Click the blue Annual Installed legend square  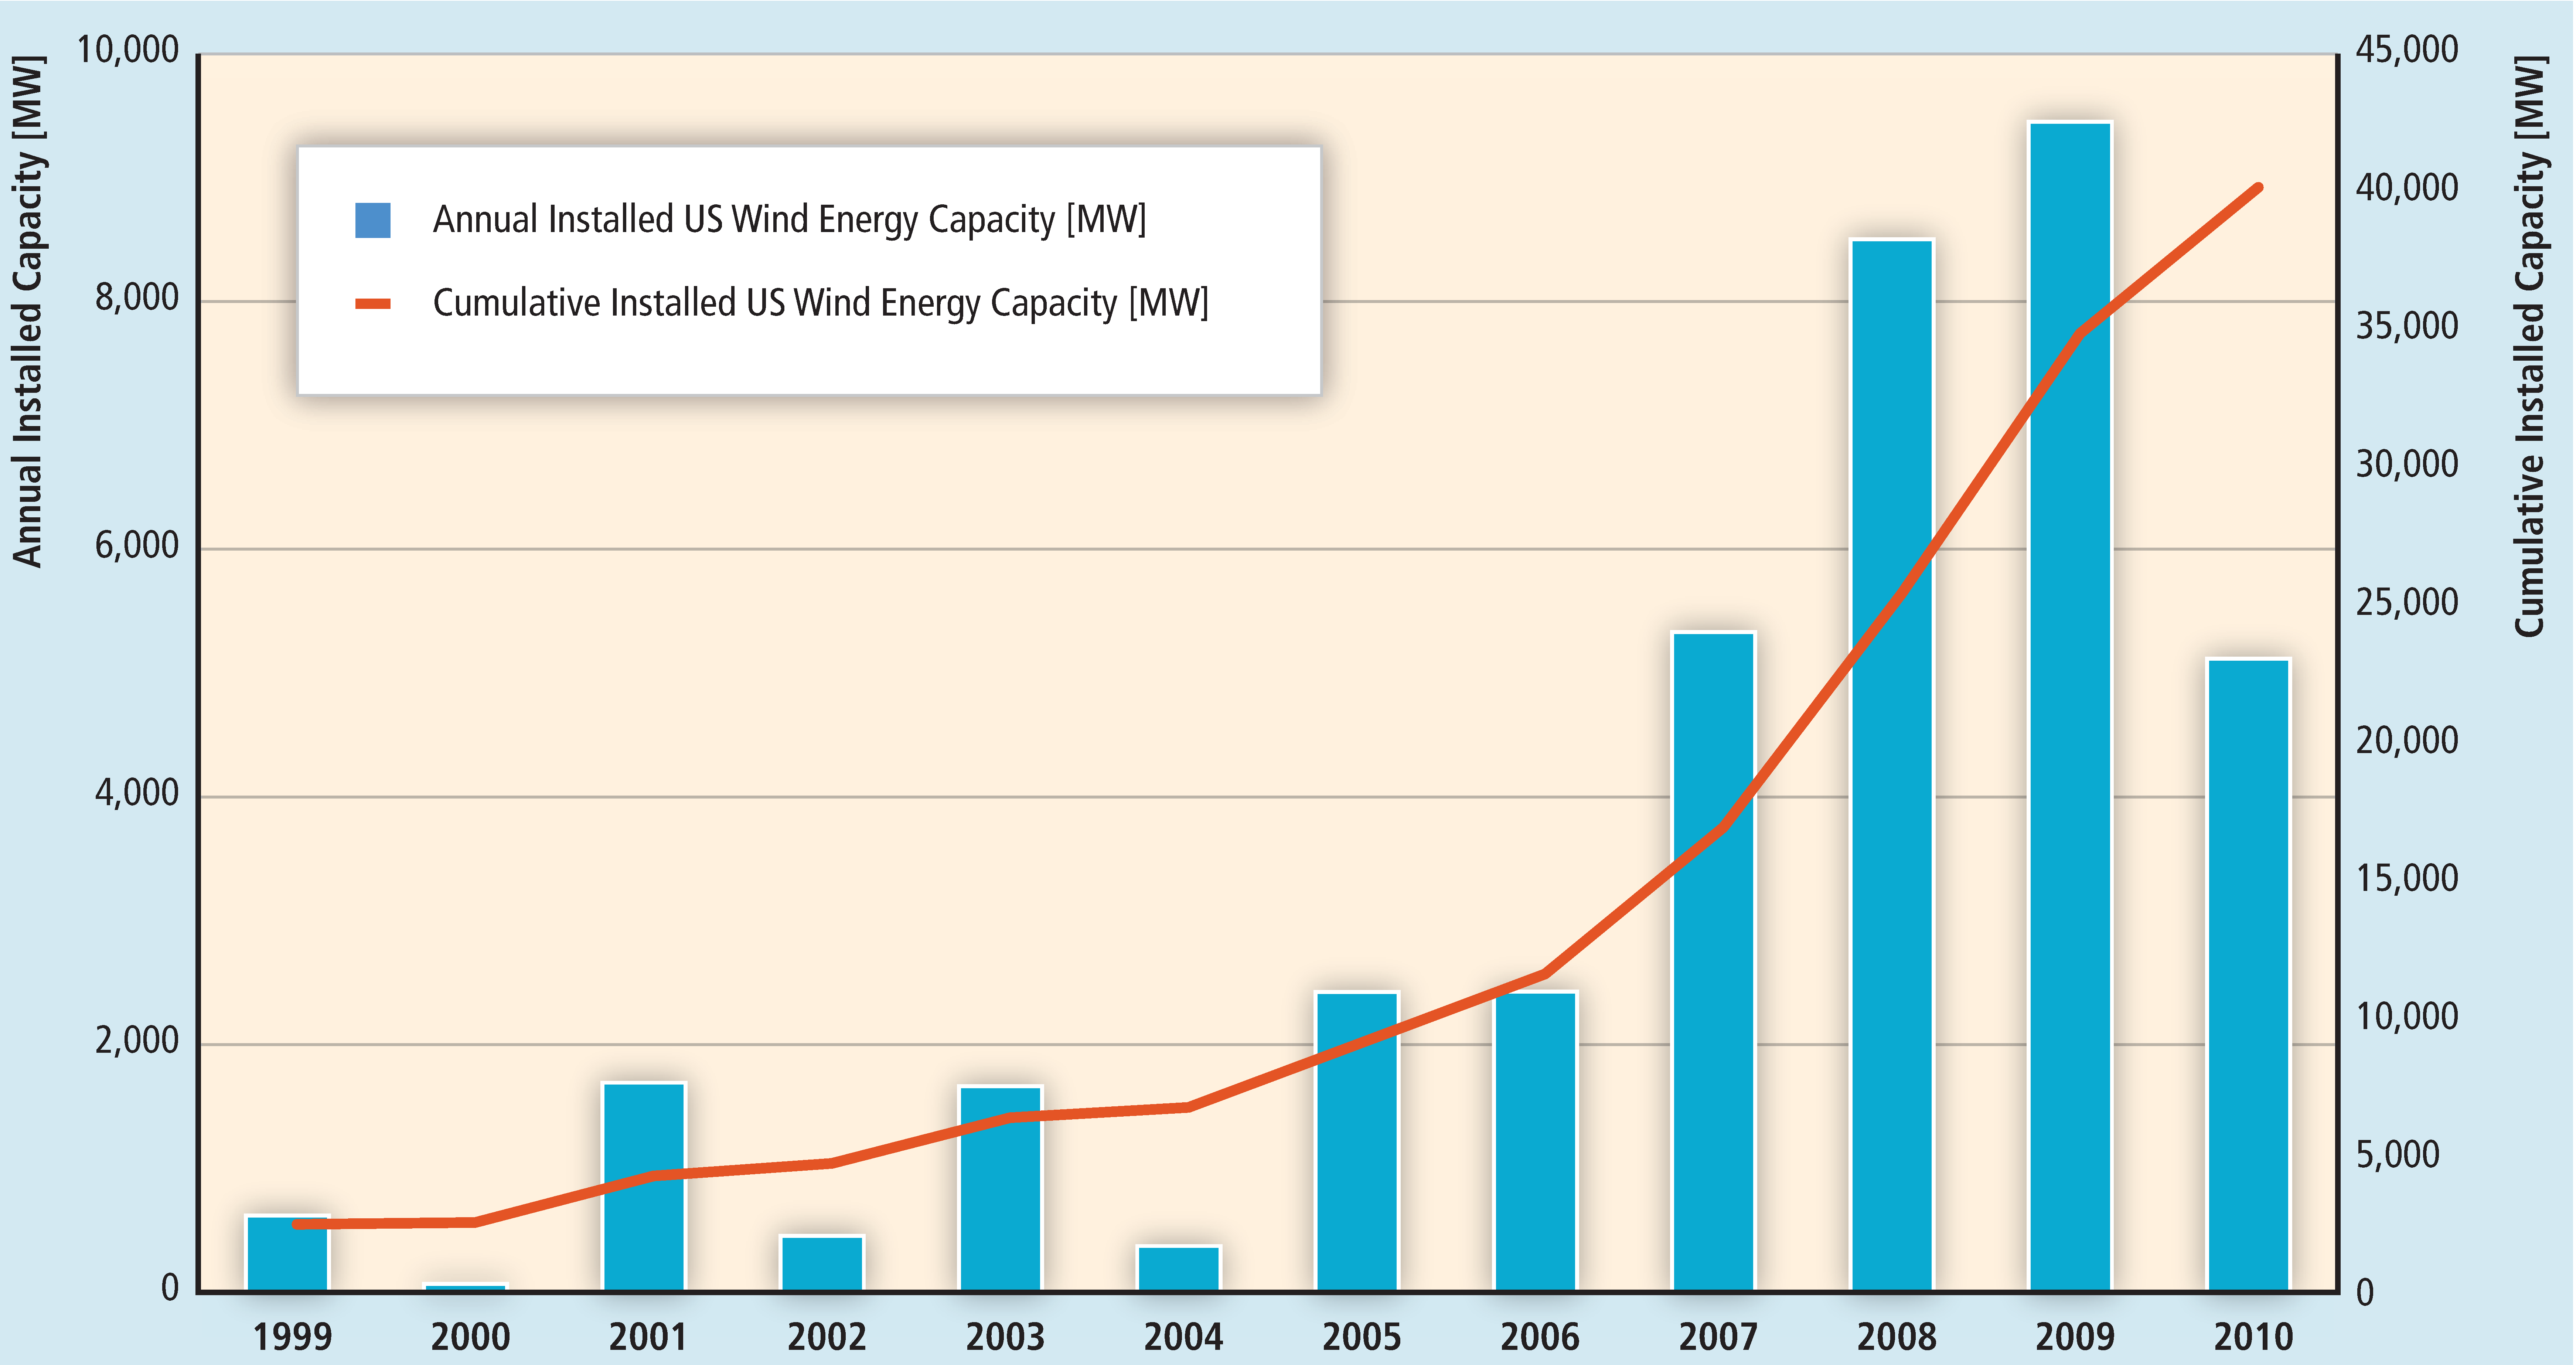373,220
